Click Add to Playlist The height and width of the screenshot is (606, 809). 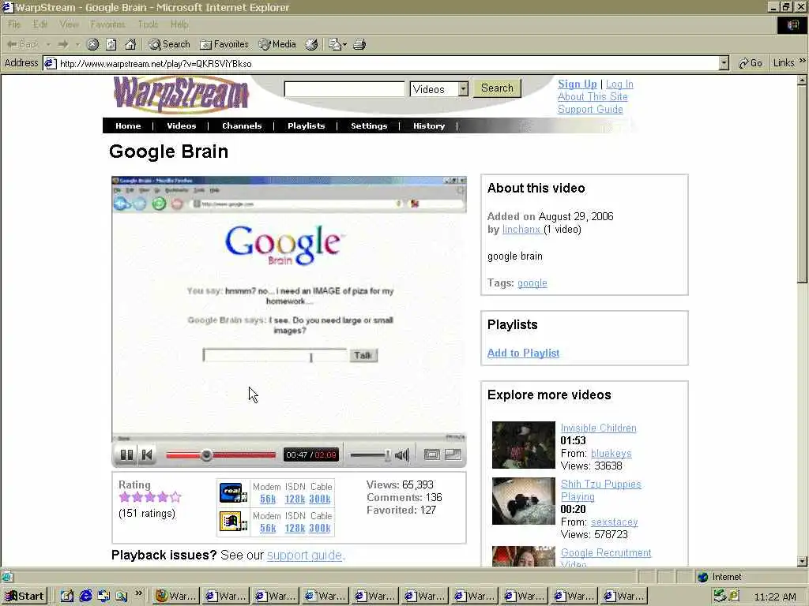coord(523,353)
